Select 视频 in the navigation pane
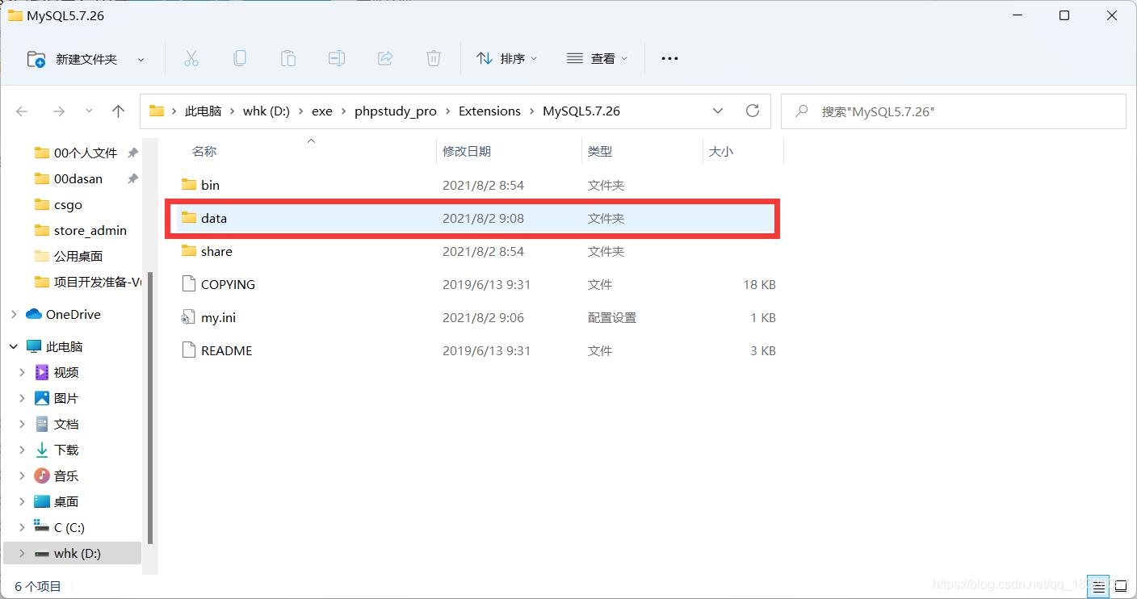 pos(66,372)
